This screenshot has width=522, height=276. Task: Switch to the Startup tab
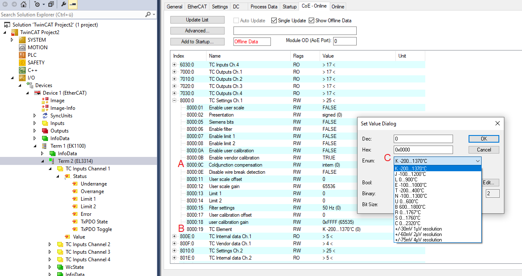tap(289, 6)
